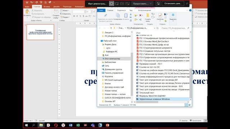Collapse the Explorer ribbon with the chevron

[187, 10]
